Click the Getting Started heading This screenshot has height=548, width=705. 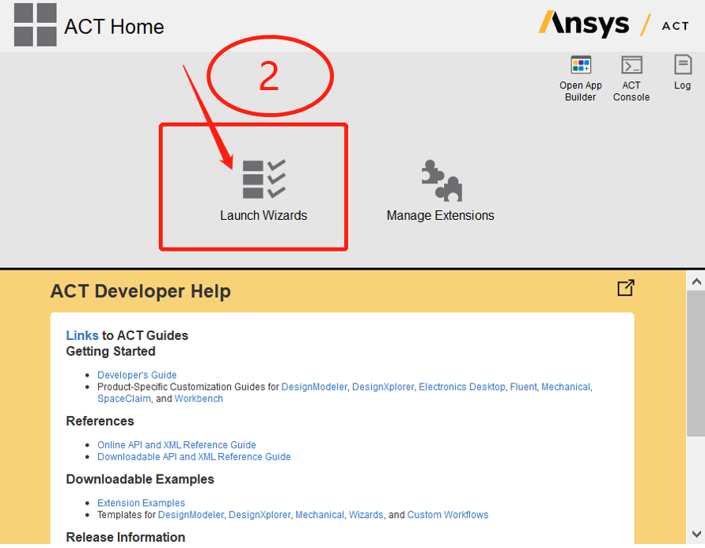point(111,351)
